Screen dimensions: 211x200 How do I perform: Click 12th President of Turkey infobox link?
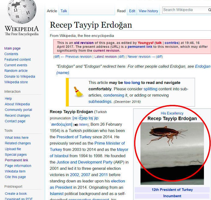pyautogui.click(x=172, y=190)
